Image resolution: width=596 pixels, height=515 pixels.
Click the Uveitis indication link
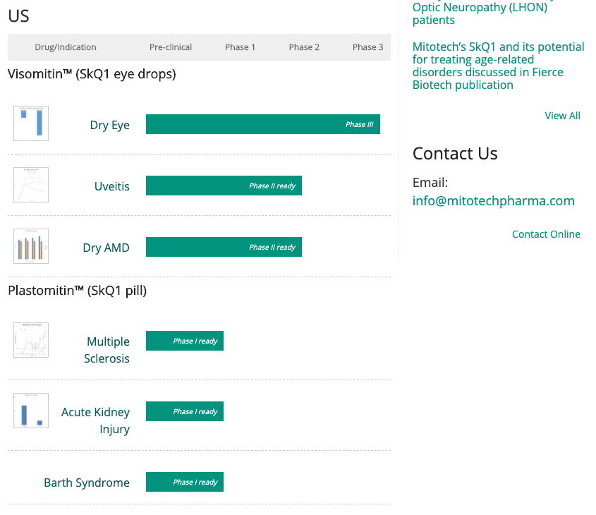111,187
